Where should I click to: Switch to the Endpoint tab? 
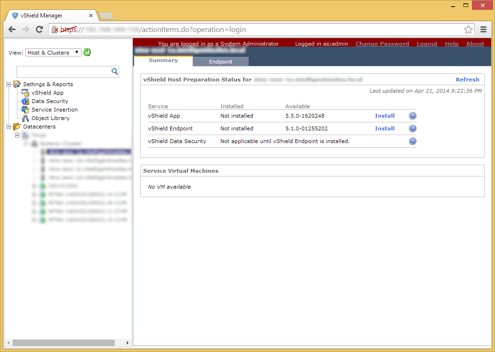pyautogui.click(x=220, y=62)
